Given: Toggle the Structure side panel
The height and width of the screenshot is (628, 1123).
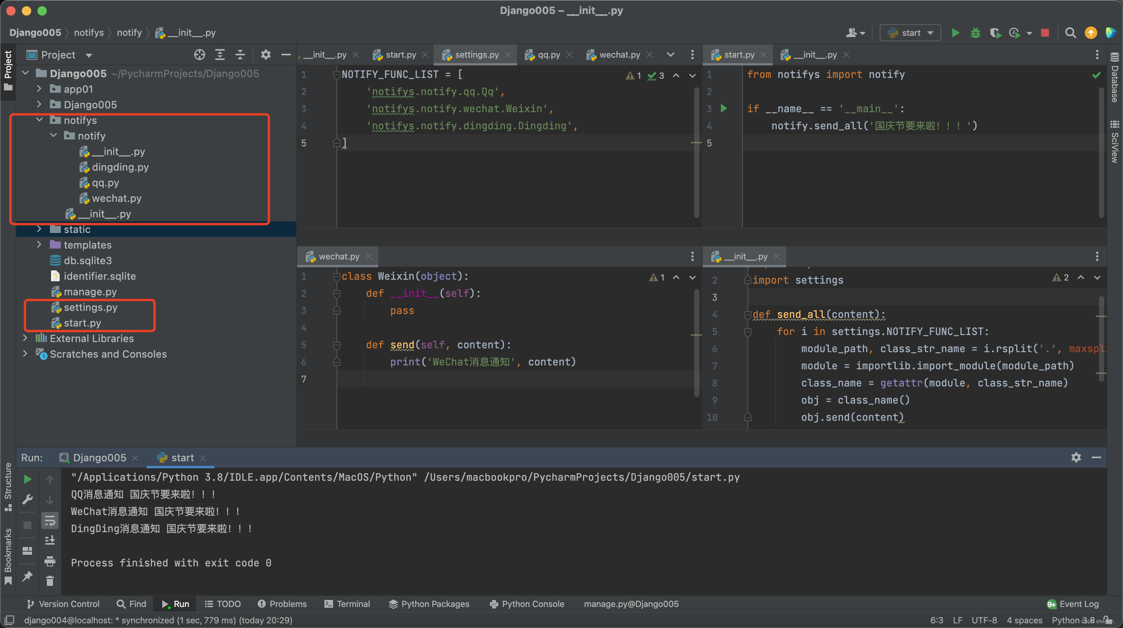Looking at the screenshot, I should pos(8,487).
